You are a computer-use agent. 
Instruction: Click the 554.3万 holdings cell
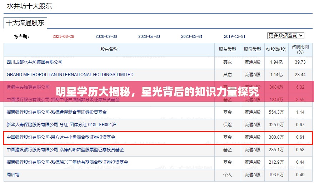coord(276,112)
